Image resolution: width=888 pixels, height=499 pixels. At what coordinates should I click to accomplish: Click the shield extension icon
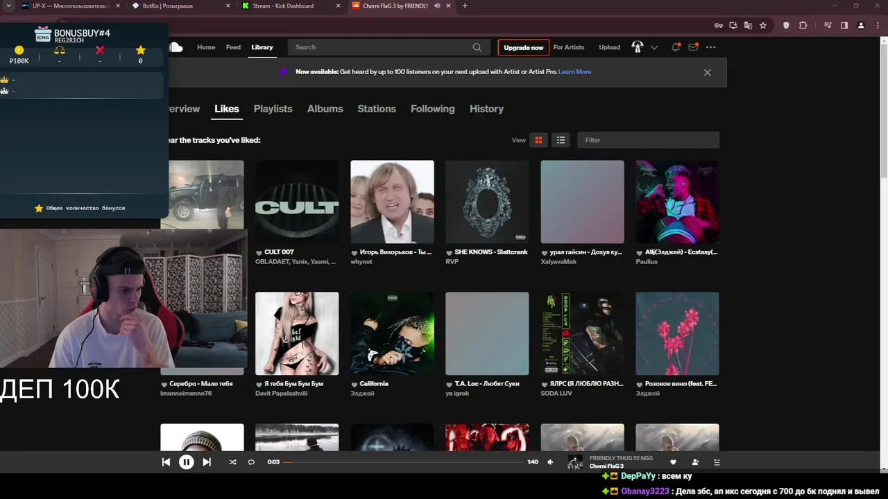click(786, 26)
